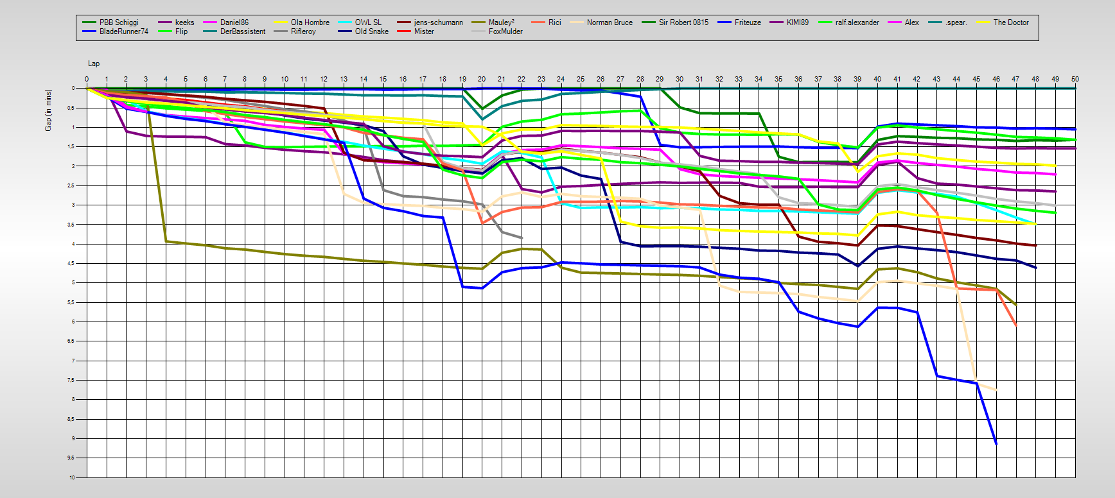This screenshot has height=498, width=1115.
Task: Select The Doctor legend entry
Action: click(1010, 22)
